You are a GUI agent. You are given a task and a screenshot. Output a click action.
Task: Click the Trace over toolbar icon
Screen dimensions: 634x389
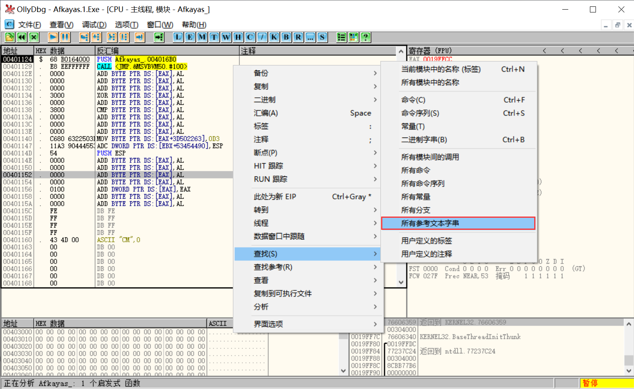124,37
